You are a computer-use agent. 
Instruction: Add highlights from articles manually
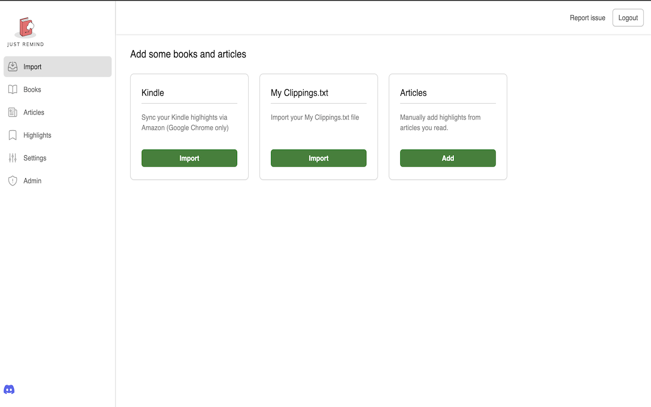448,158
